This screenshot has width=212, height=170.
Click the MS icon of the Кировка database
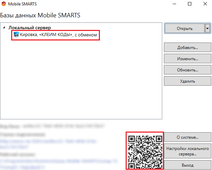(16, 35)
